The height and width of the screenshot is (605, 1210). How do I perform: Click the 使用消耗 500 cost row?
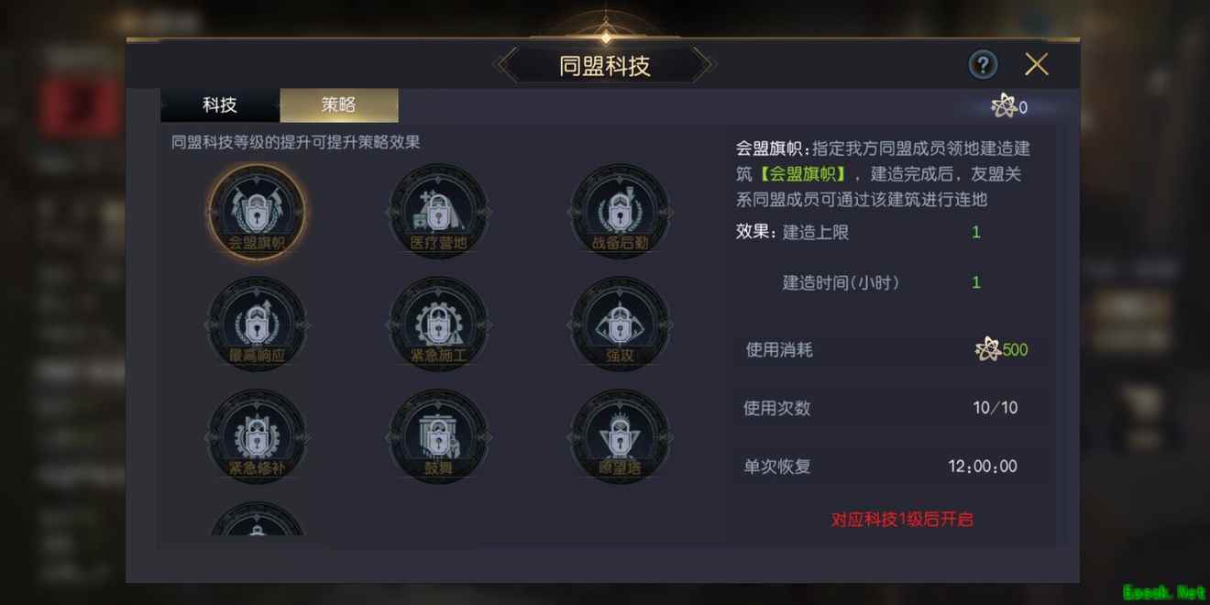(x=889, y=349)
